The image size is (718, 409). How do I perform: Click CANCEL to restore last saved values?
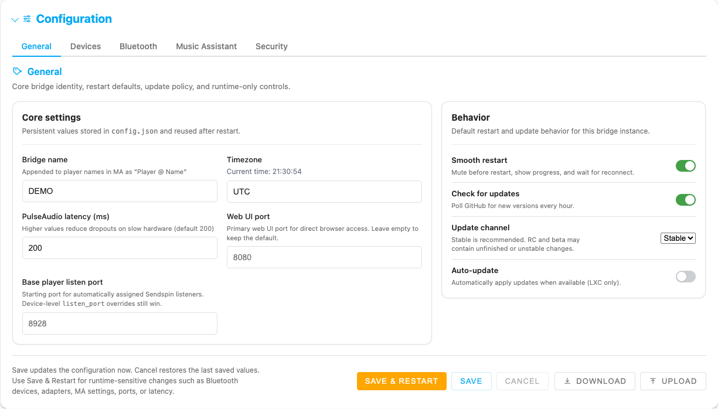[x=522, y=381]
